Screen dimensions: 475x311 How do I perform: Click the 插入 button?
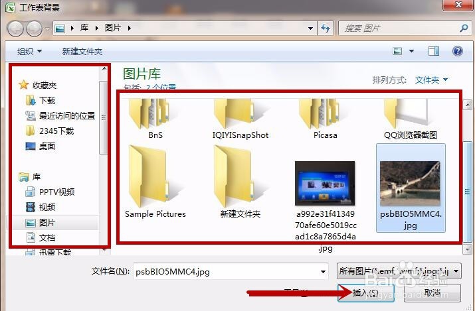[x=365, y=292]
